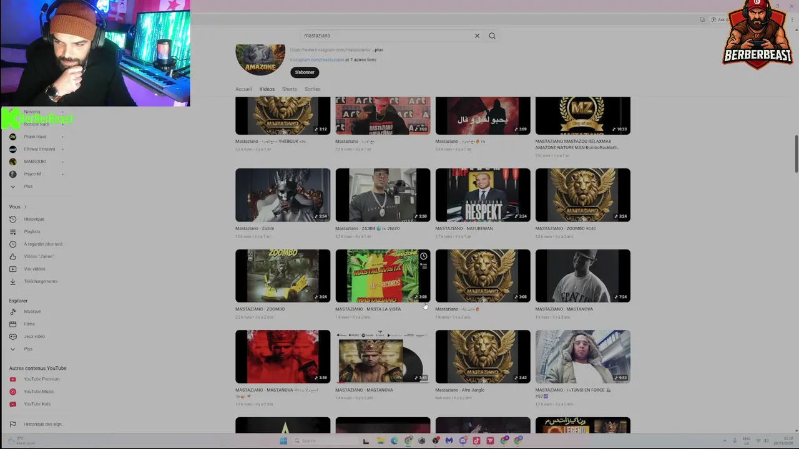The image size is (799, 449).
Task: Click add-to-queue icon on MASTA LA VISTA thumbnail
Action: point(424,266)
